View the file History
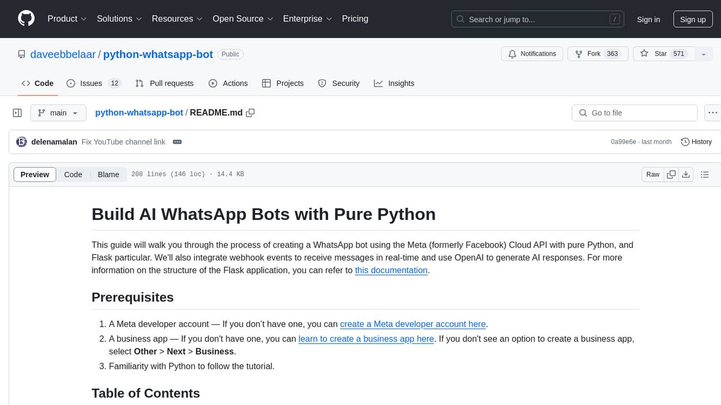Screen dimensions: 721x405 point(696,142)
